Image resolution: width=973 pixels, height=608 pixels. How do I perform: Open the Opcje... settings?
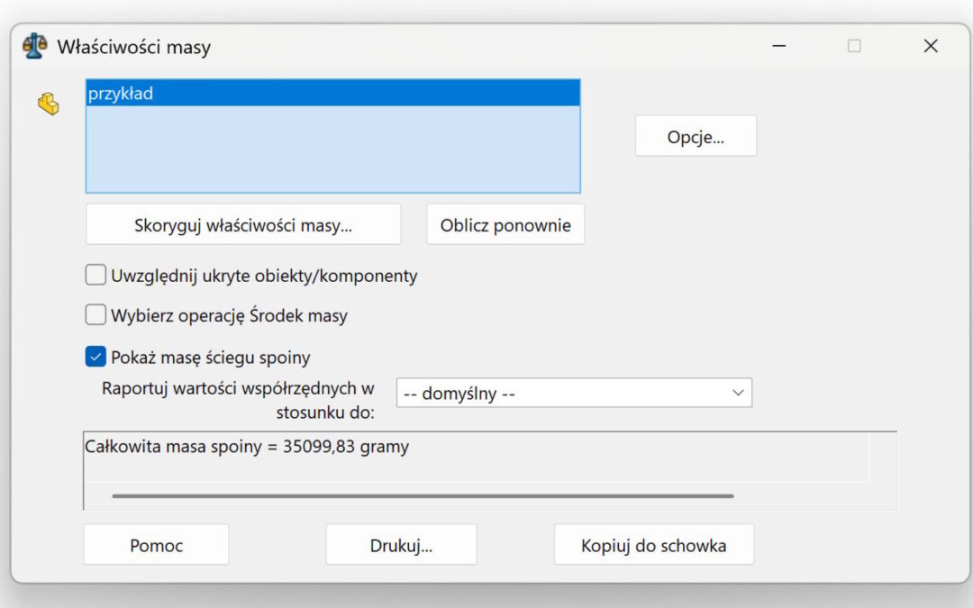(696, 137)
